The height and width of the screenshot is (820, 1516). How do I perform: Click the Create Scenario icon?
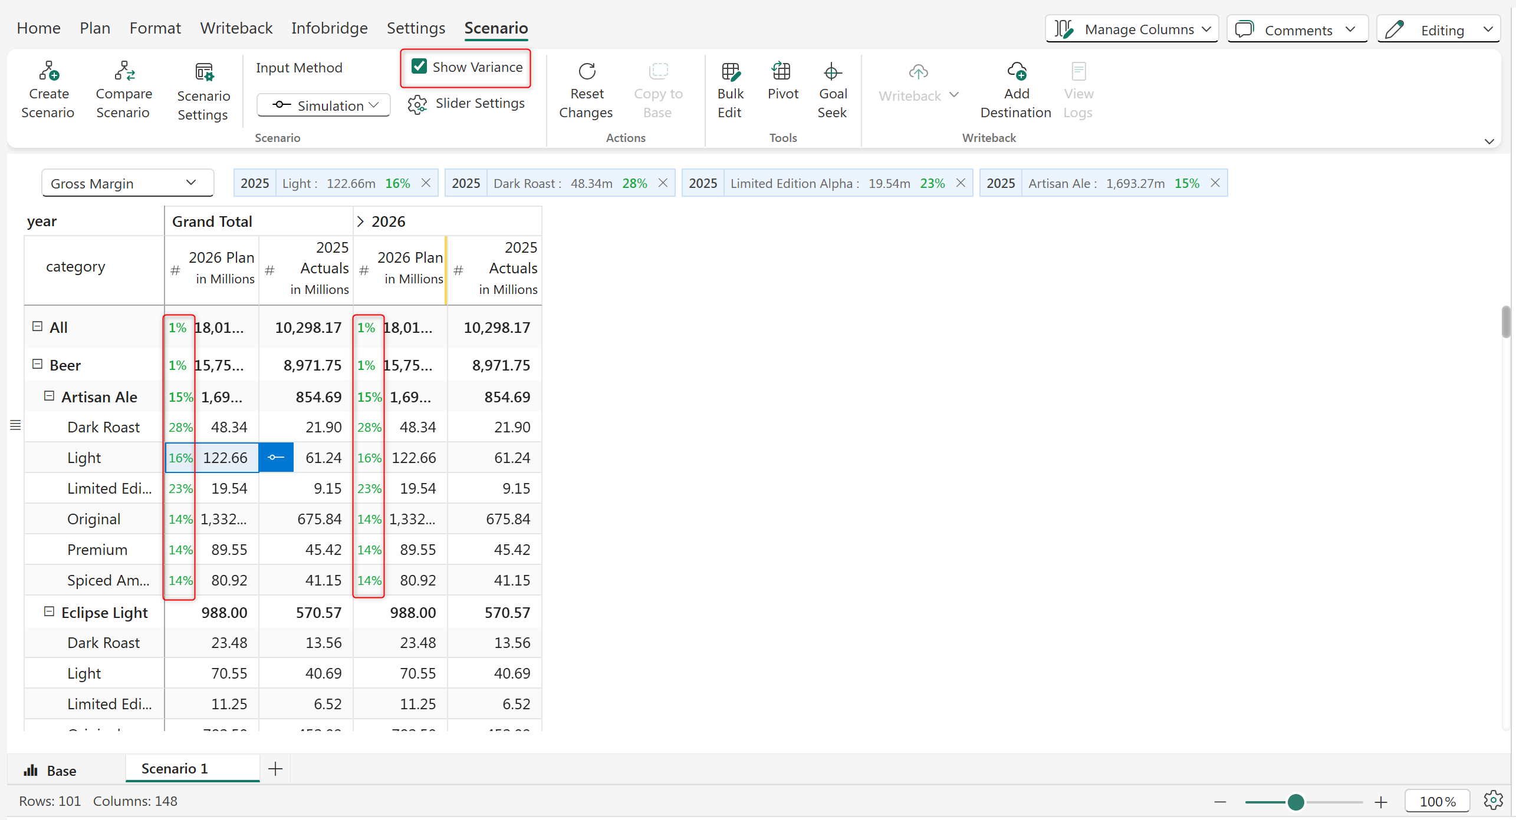[48, 71]
